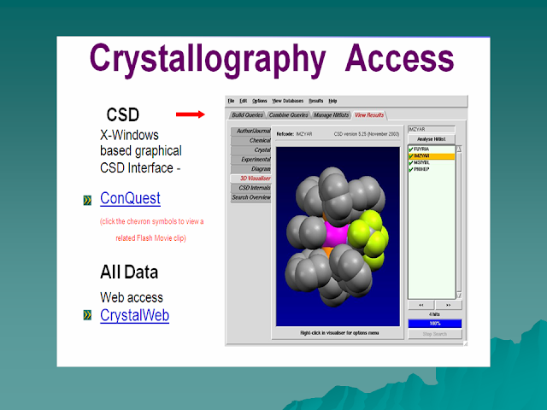This screenshot has width=547, height=410.
Task: Show the CSD Internals pane
Action: point(251,188)
